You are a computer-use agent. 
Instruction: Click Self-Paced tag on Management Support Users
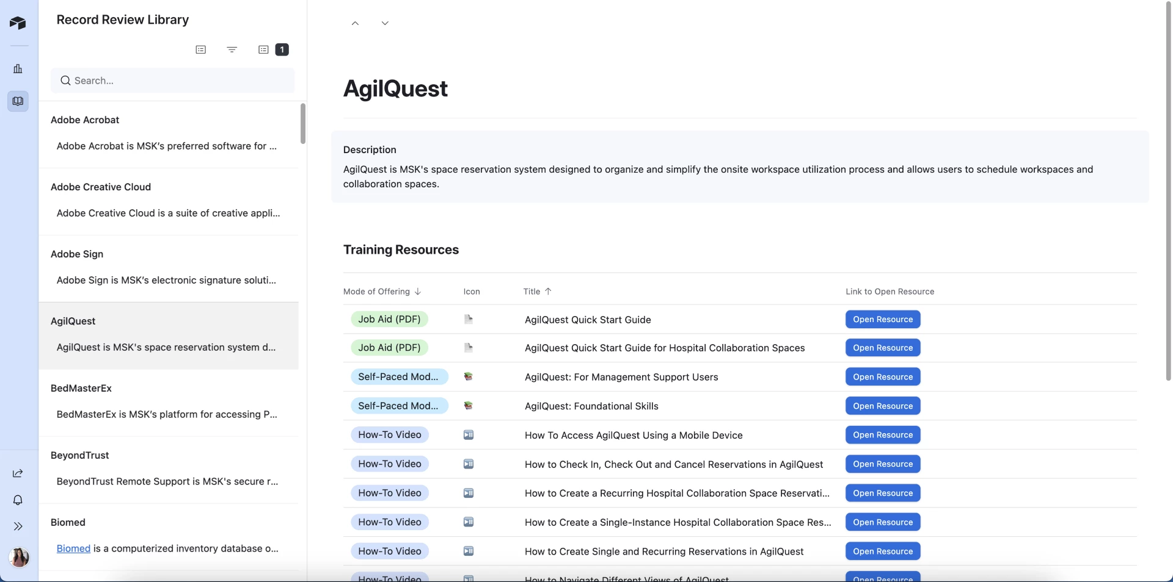click(399, 377)
